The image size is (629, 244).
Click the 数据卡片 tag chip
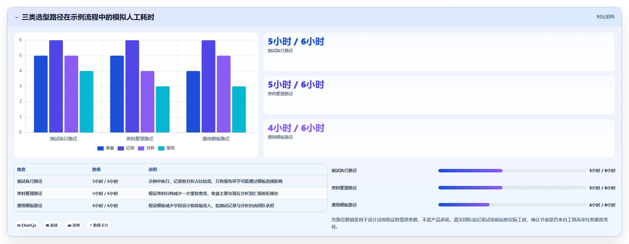pos(99,225)
